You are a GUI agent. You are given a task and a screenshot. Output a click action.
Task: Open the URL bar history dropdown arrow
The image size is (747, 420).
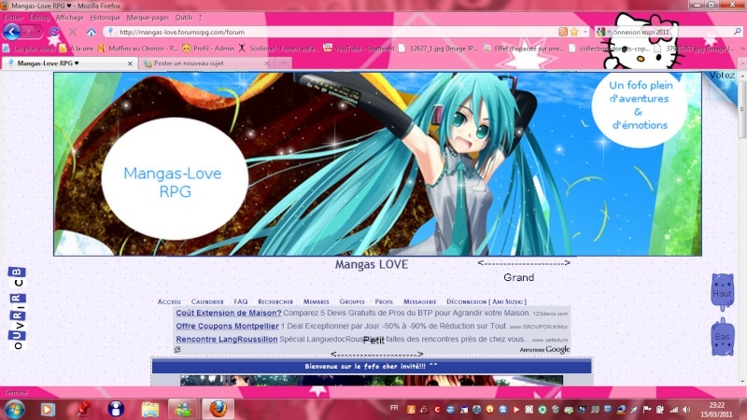(x=585, y=32)
